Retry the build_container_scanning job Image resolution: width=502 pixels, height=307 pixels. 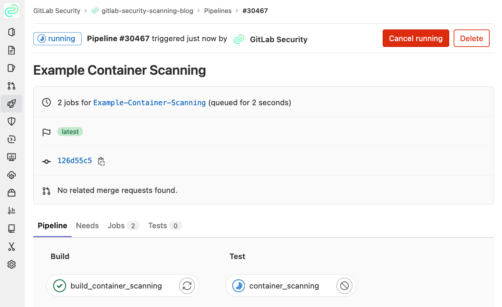[187, 286]
